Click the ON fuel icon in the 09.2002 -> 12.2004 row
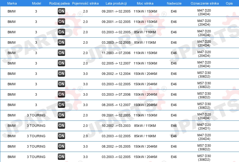The image size is (239, 162). 61,73
